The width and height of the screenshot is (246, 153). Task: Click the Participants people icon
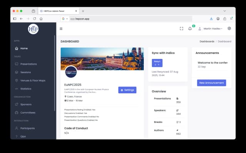click(17, 128)
